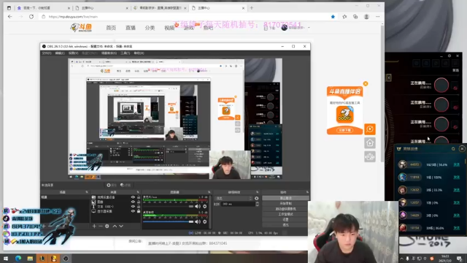Move selected source up with arrow icon
The width and height of the screenshot is (467, 263).
coord(115,226)
